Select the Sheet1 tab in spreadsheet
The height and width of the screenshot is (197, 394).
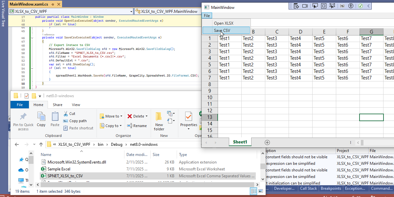point(240,142)
